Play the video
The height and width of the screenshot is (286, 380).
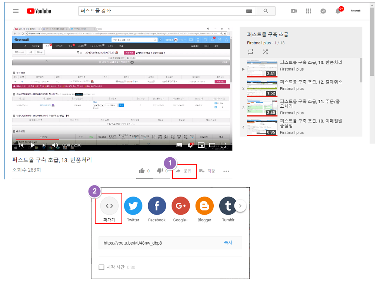tap(33, 145)
